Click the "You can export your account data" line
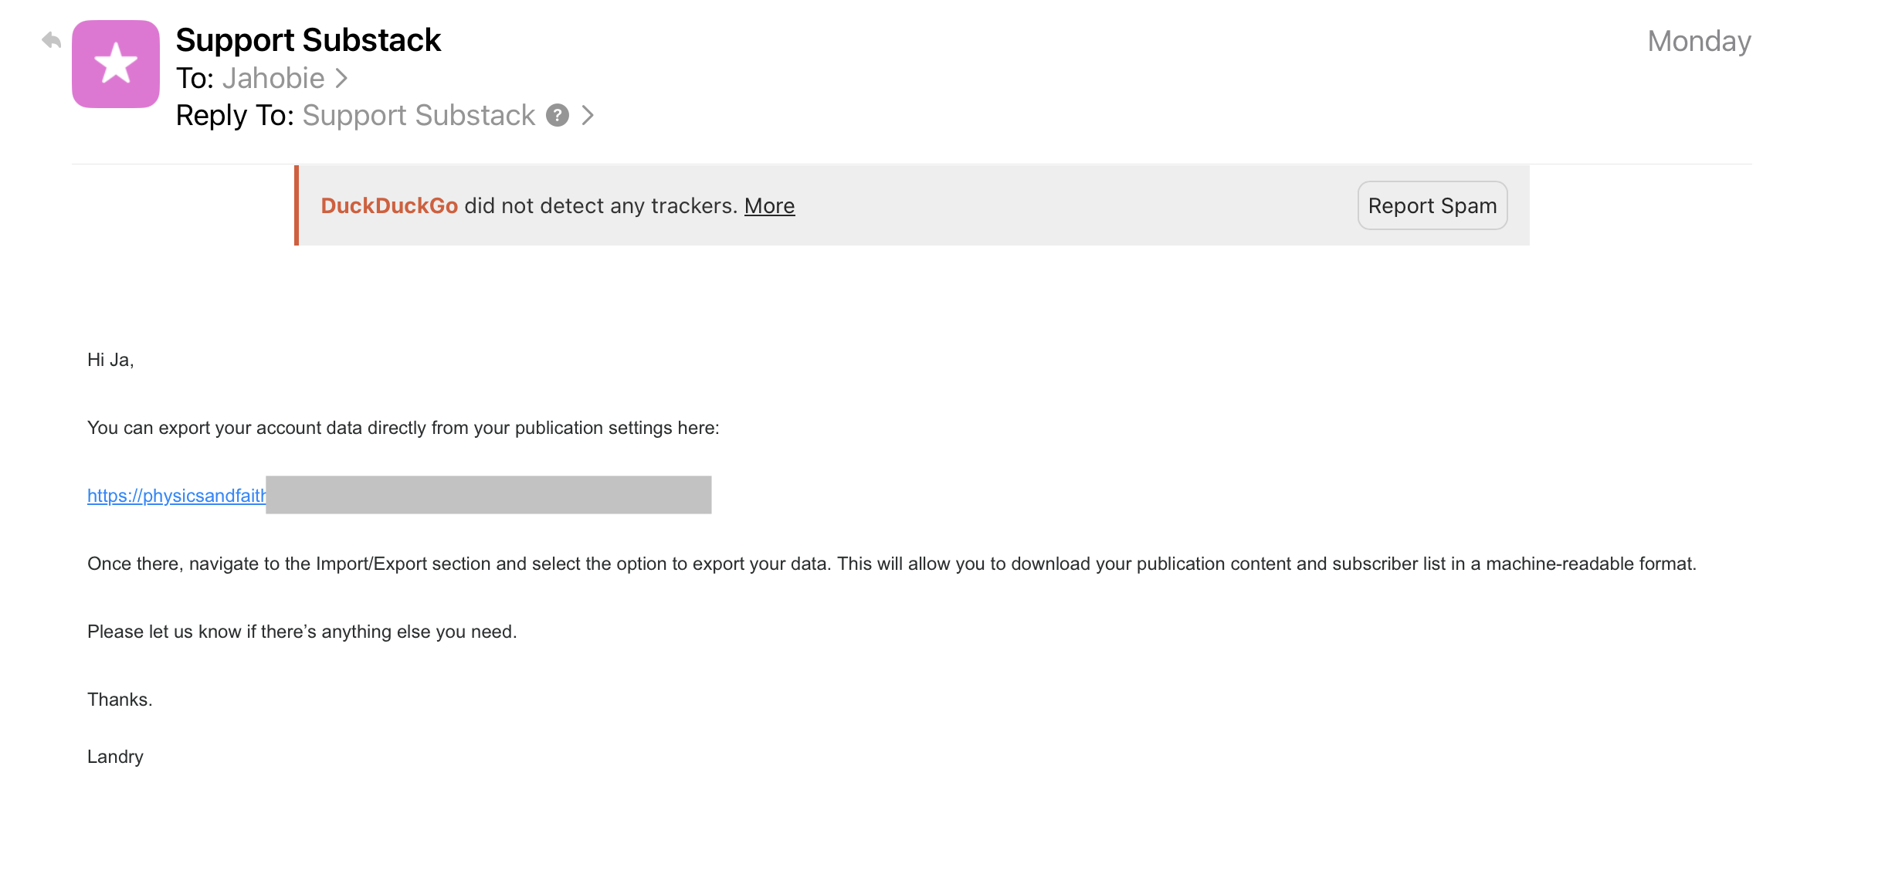1885x871 pixels. point(403,428)
